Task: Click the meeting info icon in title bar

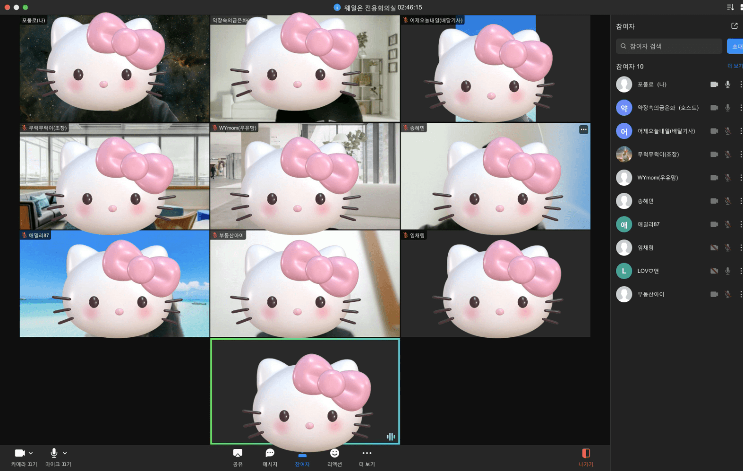Action: pyautogui.click(x=337, y=7)
